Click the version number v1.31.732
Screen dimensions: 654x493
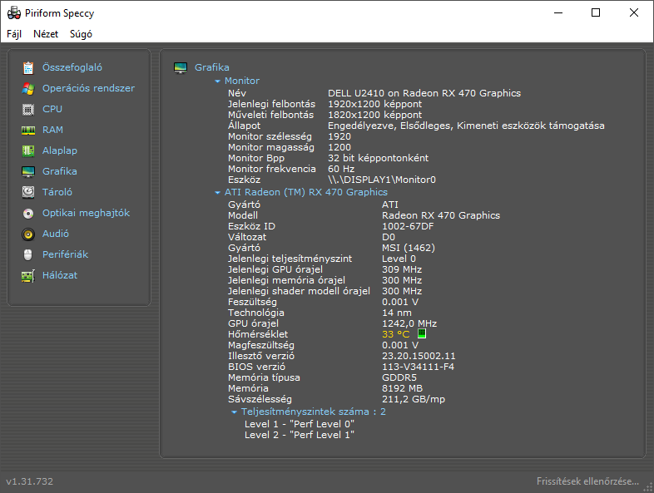click(30, 481)
